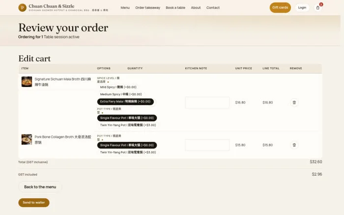This screenshot has width=344, height=215.
Task: Click the 'GST included' label
Action: coord(28,174)
